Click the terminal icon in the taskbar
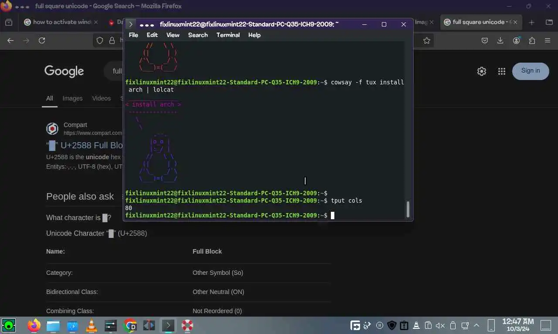This screenshot has height=334, width=558. click(168, 325)
